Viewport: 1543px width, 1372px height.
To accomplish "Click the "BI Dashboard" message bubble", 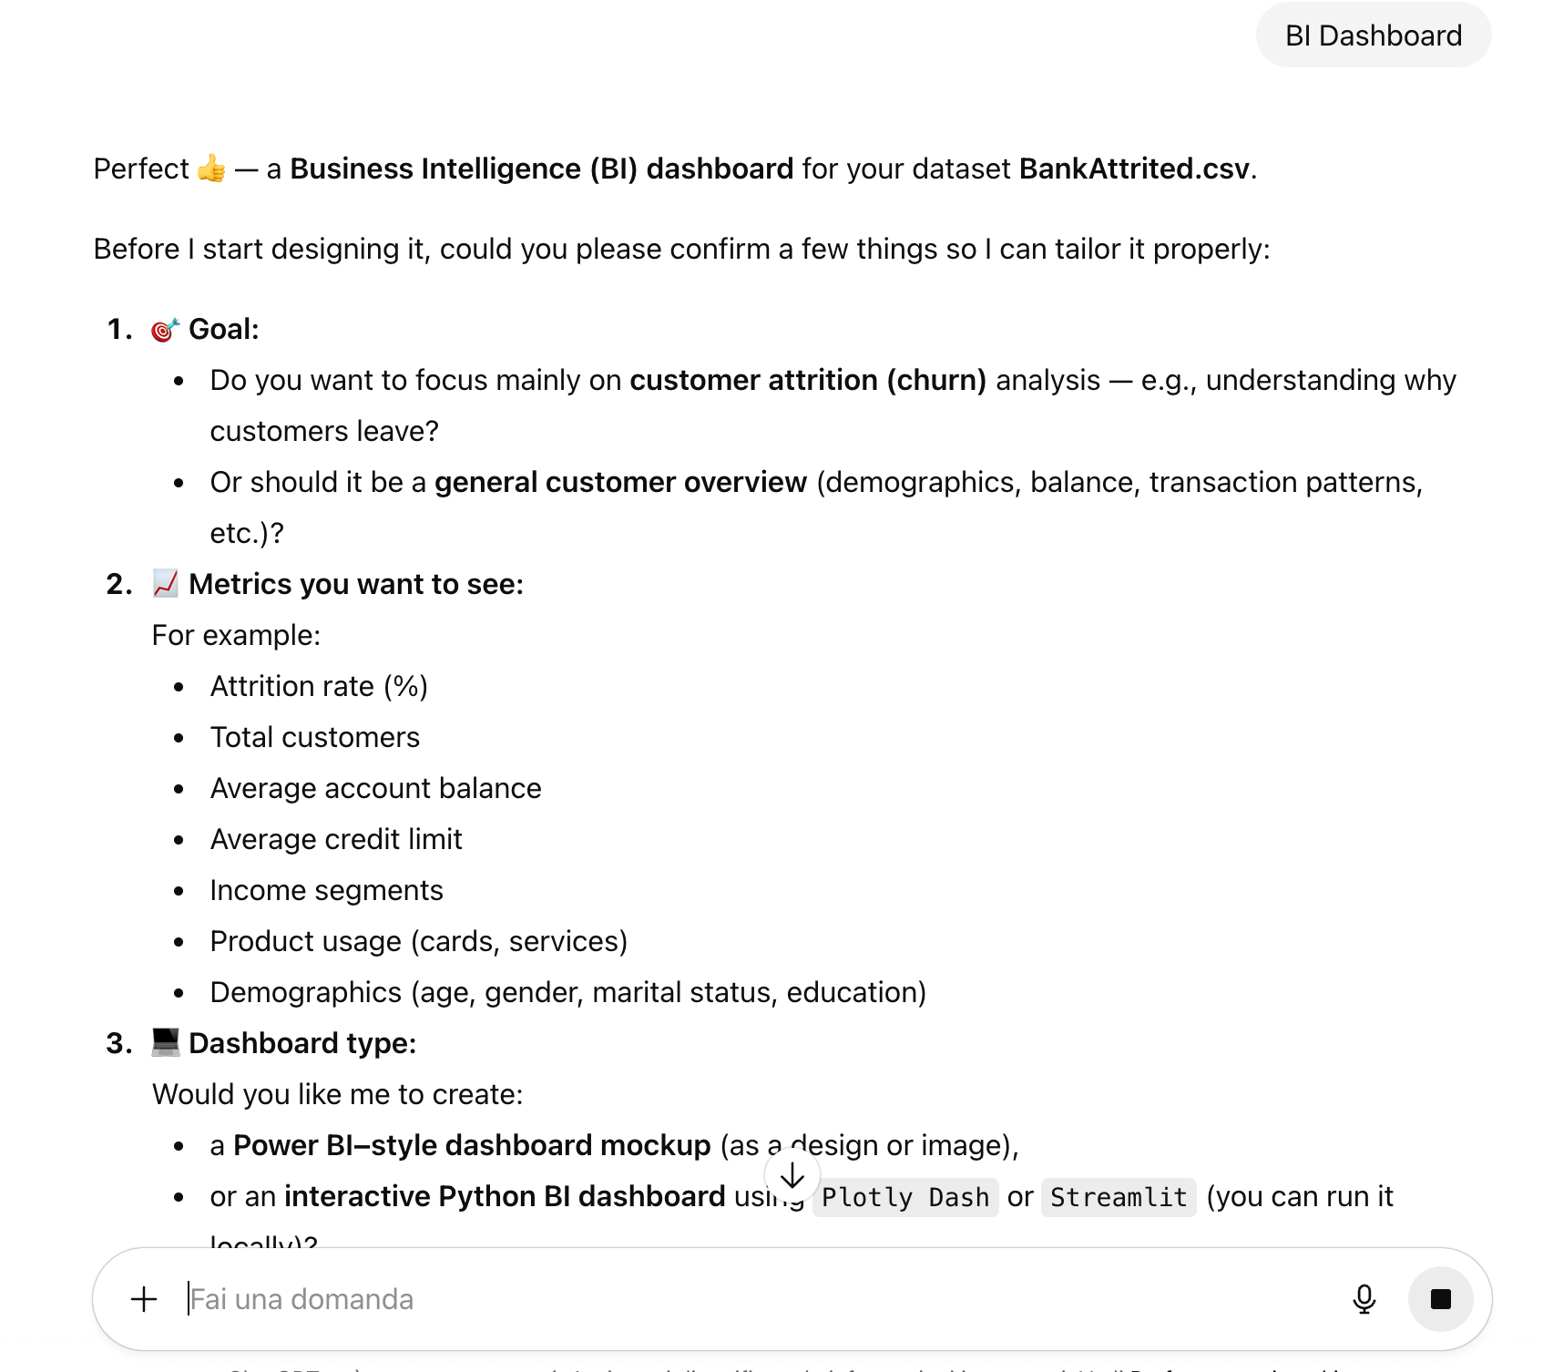I will (x=1373, y=36).
